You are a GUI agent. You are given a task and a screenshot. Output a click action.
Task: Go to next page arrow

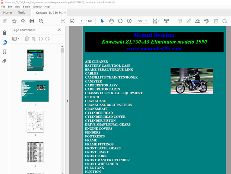tap(72, 21)
